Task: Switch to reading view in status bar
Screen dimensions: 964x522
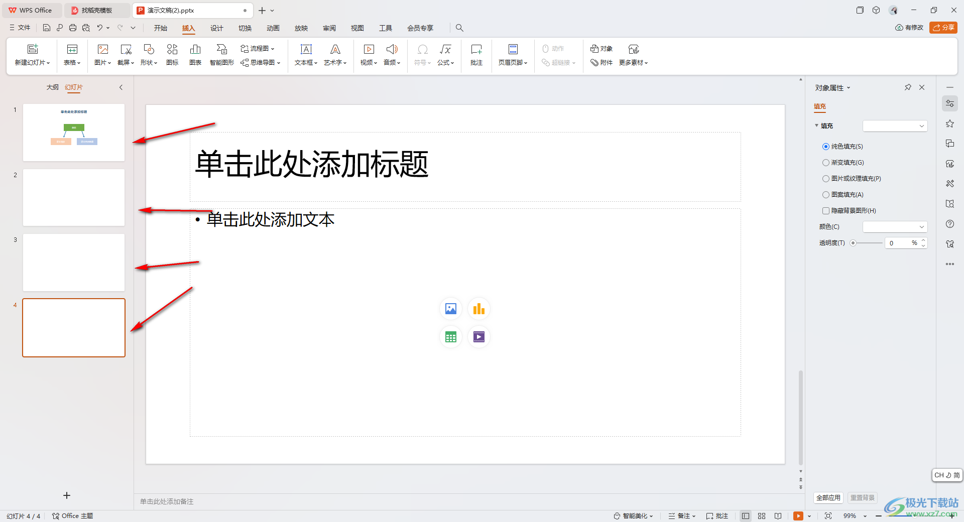Action: click(778, 516)
